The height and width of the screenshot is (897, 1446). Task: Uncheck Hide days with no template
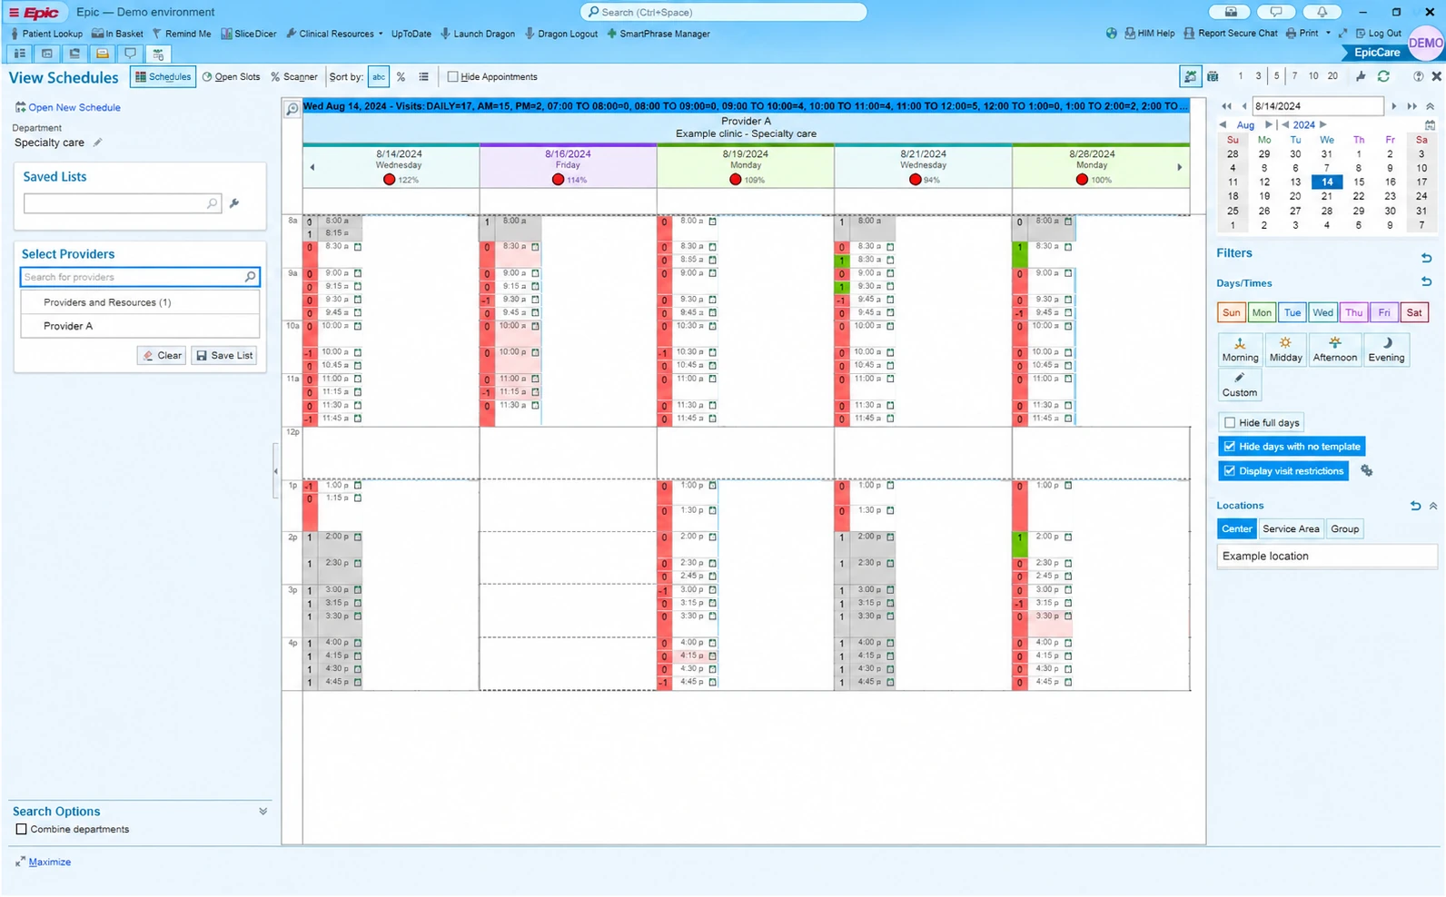tap(1230, 447)
